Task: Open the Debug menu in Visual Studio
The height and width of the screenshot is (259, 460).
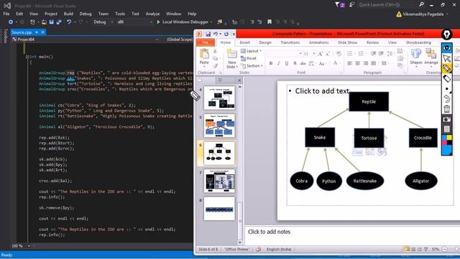Action: point(86,14)
